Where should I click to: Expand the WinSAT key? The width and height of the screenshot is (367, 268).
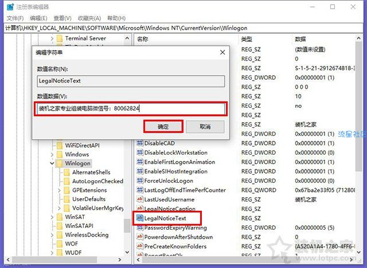52,217
